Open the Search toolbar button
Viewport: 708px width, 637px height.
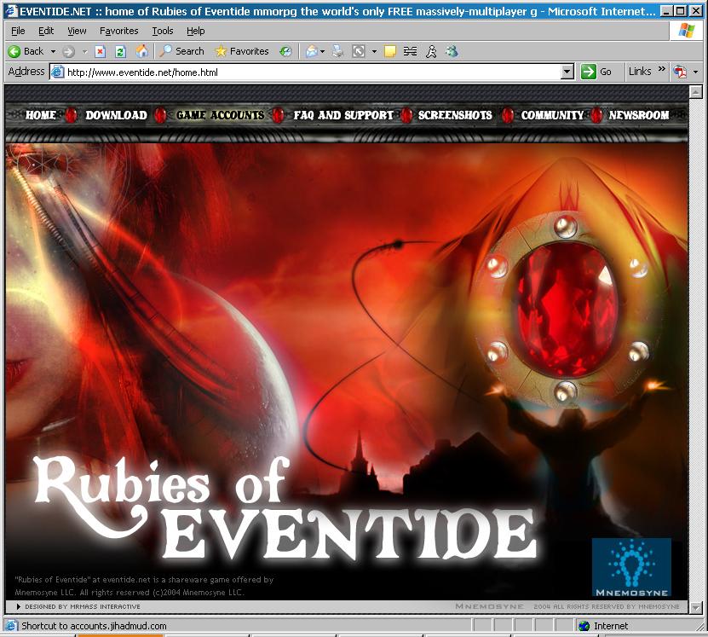pyautogui.click(x=182, y=51)
